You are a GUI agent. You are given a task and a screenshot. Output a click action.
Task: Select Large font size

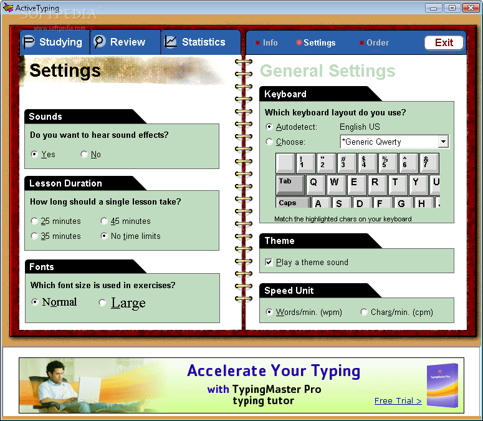[x=122, y=303]
